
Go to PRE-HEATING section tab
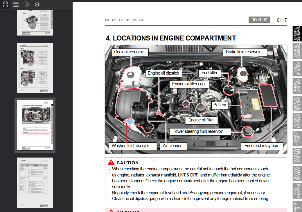pos(297,191)
